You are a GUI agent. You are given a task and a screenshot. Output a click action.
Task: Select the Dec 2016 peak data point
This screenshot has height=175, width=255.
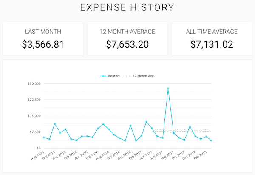pyautogui.click(x=130, y=126)
